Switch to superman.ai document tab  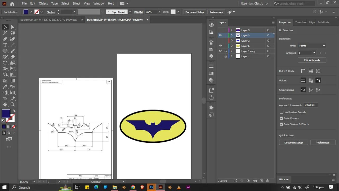pos(49,20)
